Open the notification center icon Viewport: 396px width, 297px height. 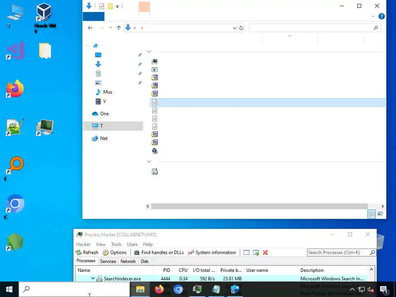[384, 289]
